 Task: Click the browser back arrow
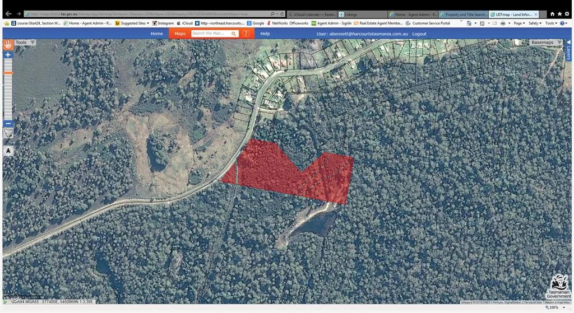tap(8, 13)
